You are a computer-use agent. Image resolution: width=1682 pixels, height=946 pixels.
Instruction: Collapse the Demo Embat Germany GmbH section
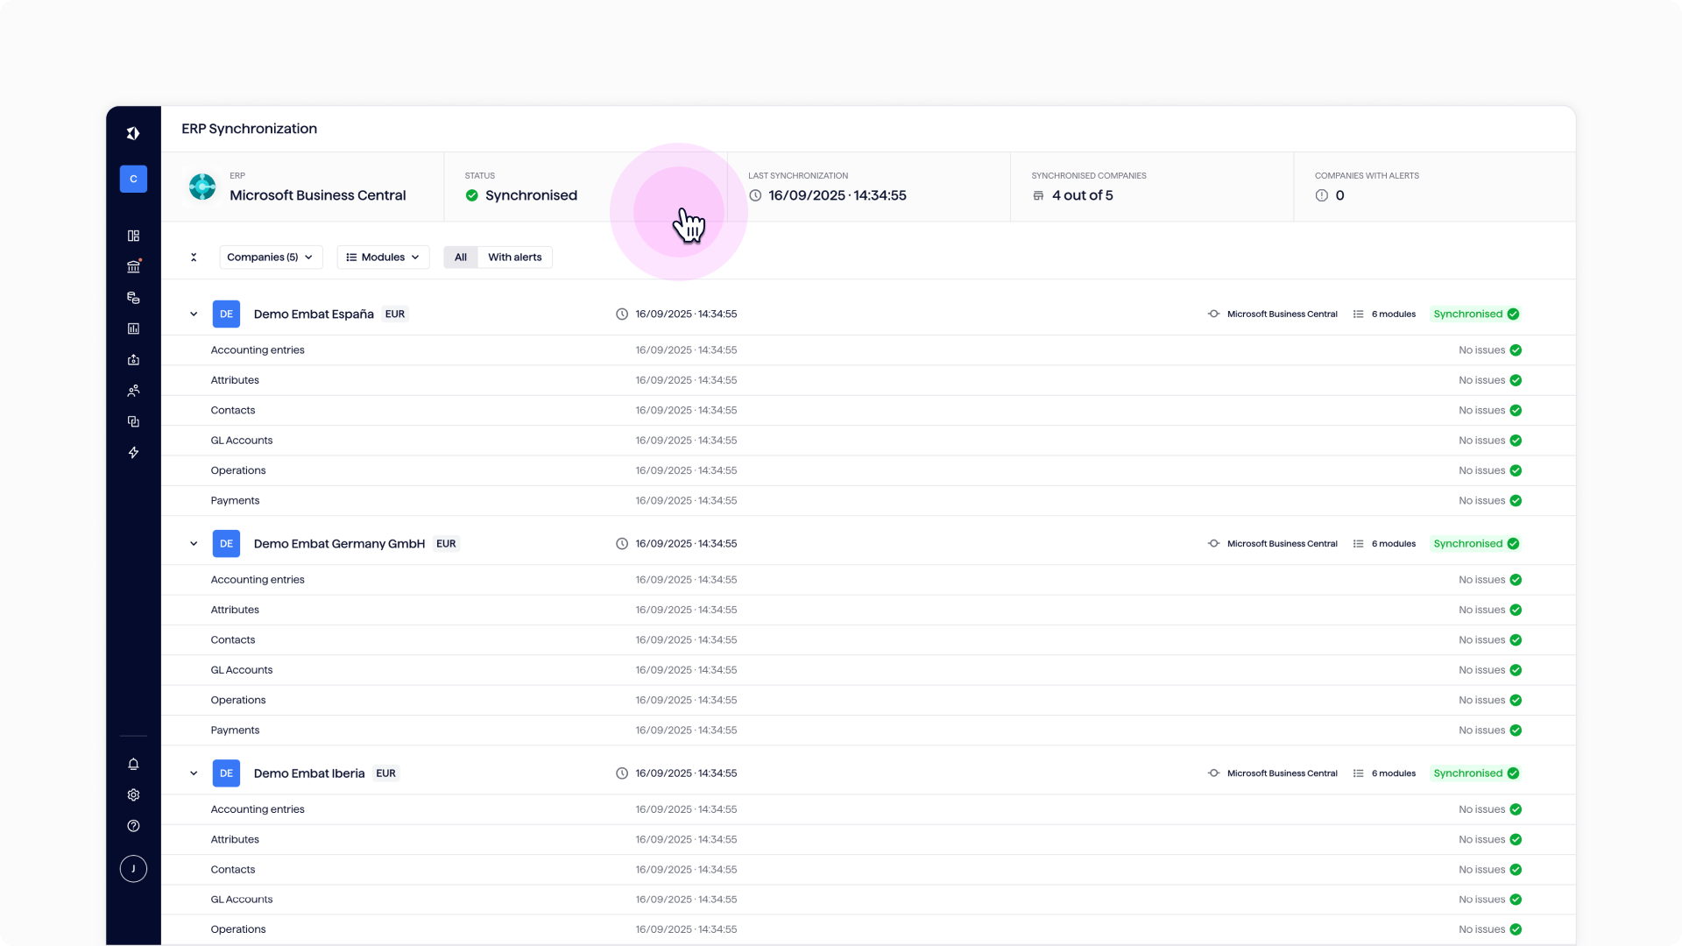click(194, 543)
